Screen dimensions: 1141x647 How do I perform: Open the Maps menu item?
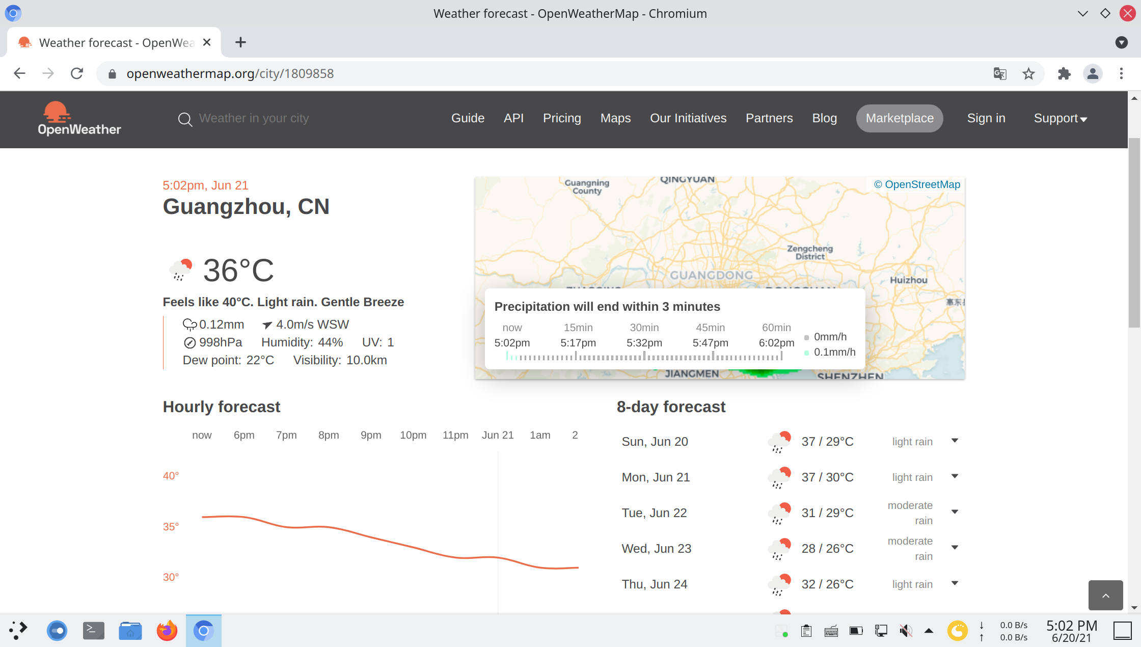tap(615, 119)
